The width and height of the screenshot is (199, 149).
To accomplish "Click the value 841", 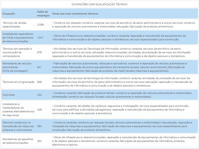I will click(39, 67).
